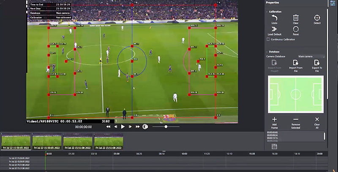Click the Add Frame plus icon
This screenshot has width=338, height=172.
pos(274,119)
